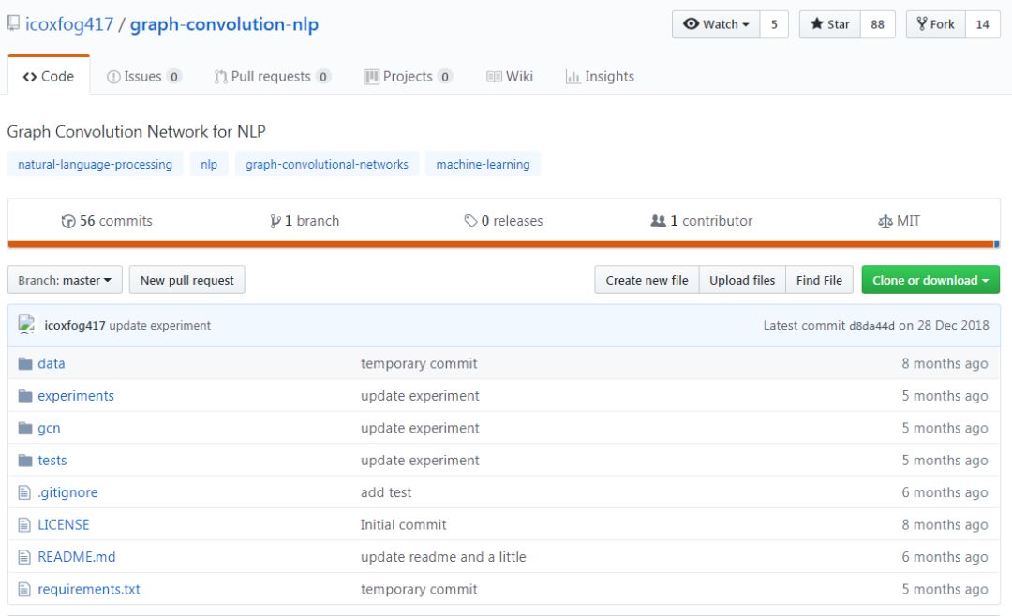Open the requirements.txt file
This screenshot has width=1012, height=616.
(x=89, y=589)
